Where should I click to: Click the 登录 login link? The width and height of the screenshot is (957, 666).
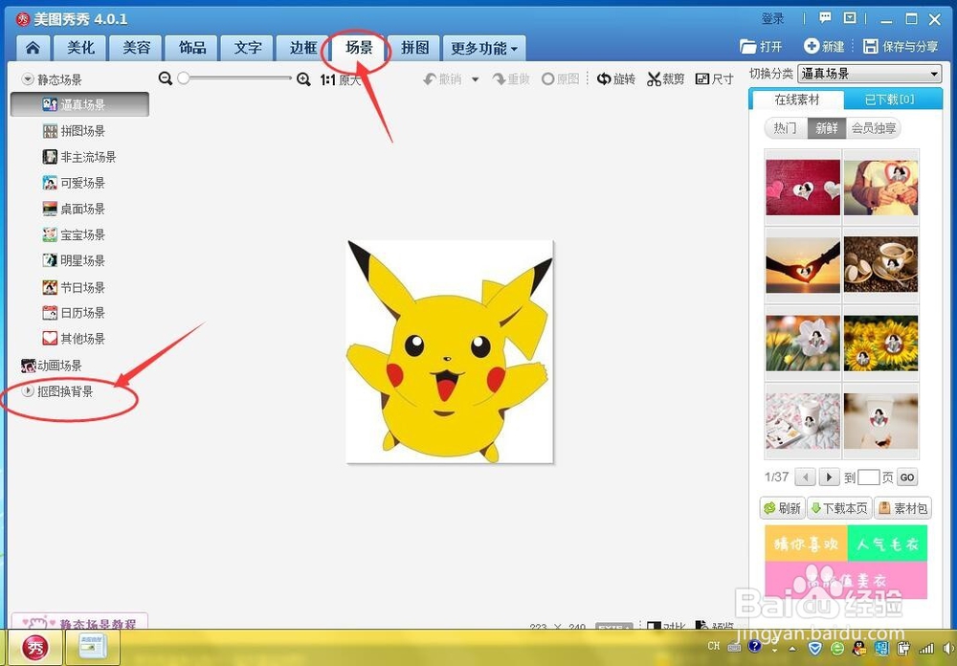pos(772,19)
